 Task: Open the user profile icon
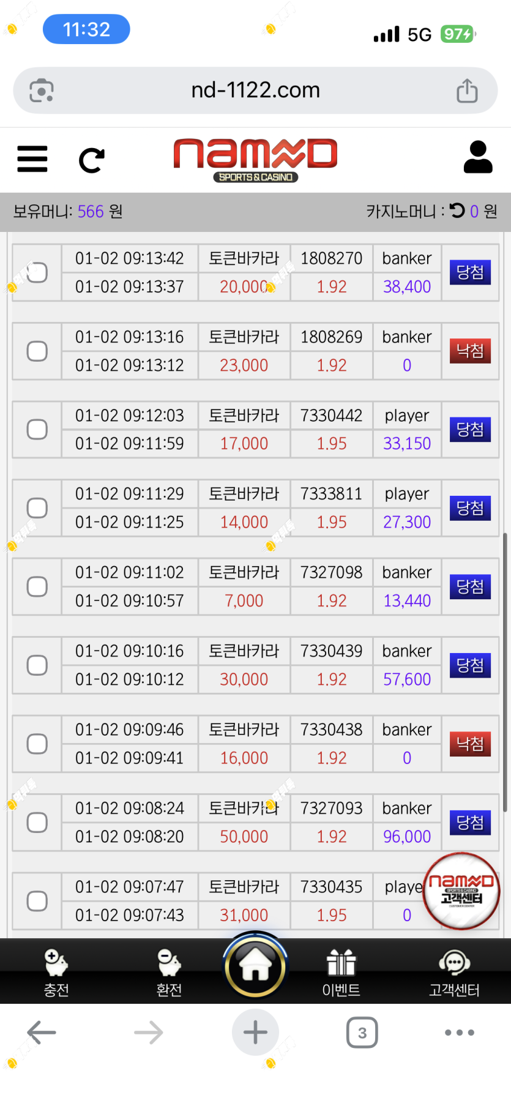coord(477,157)
